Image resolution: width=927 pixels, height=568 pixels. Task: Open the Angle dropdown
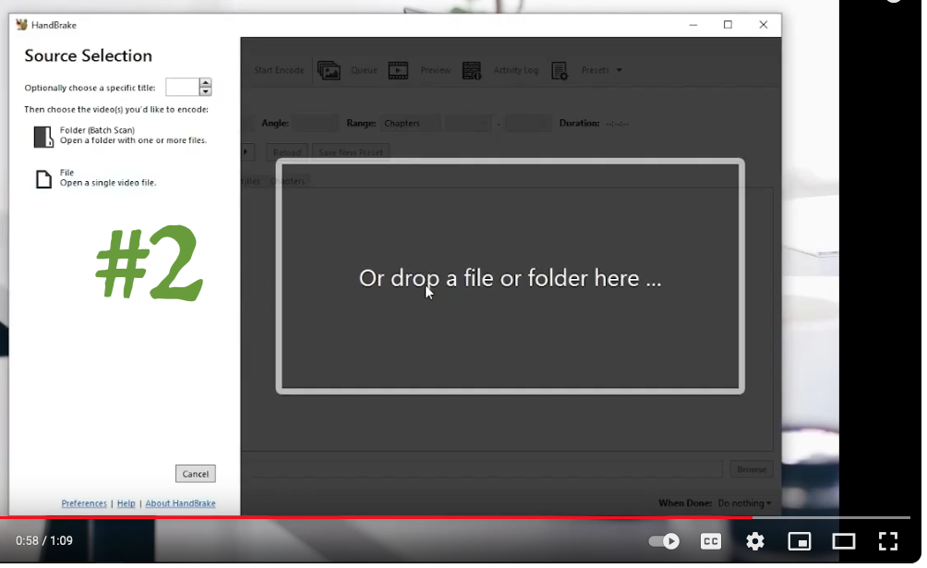[317, 123]
